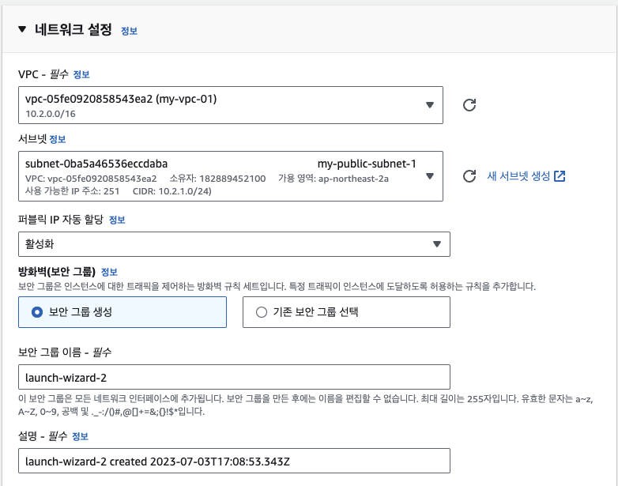Viewport: 618px width, 486px height.
Task: Click external link icon after 새 서브넷 생성
Action: coord(560,176)
